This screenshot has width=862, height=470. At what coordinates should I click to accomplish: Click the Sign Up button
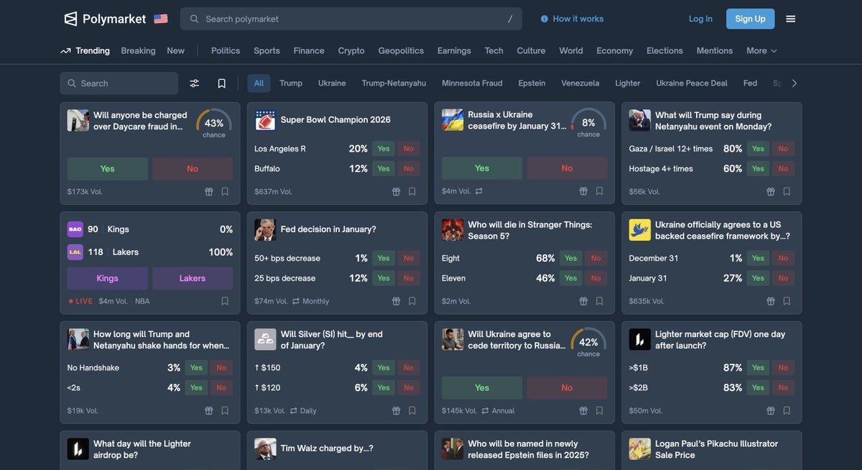click(750, 19)
